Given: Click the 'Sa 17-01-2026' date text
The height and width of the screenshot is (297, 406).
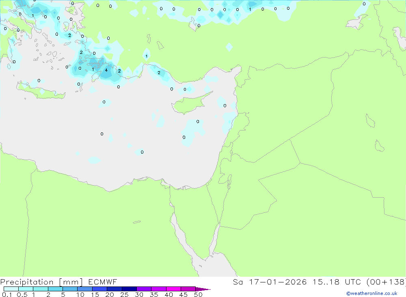Looking at the screenshot, I should point(270,282).
